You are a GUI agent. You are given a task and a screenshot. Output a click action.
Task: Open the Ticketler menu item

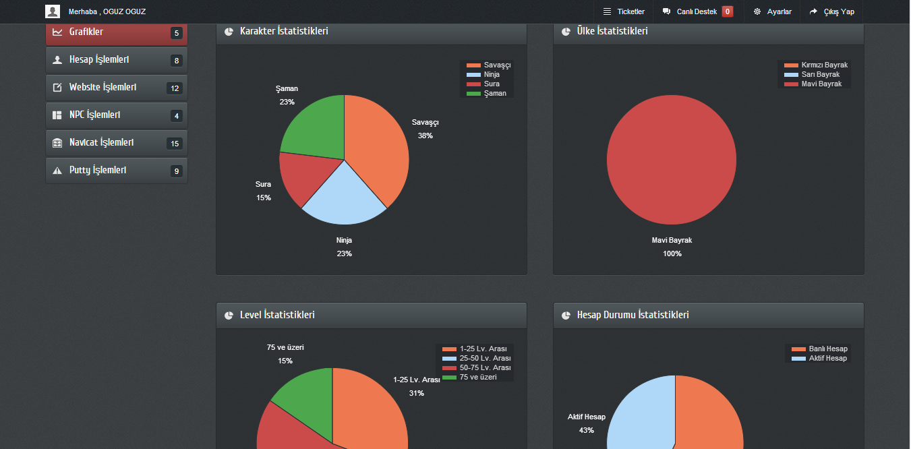point(624,11)
